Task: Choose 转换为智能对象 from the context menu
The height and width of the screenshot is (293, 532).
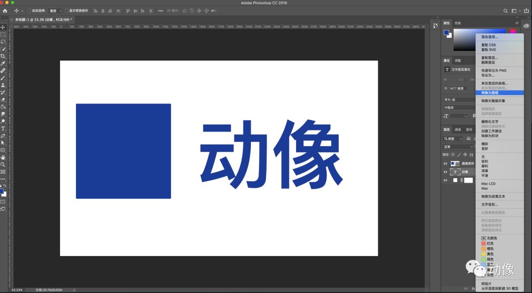Action: 493,100
